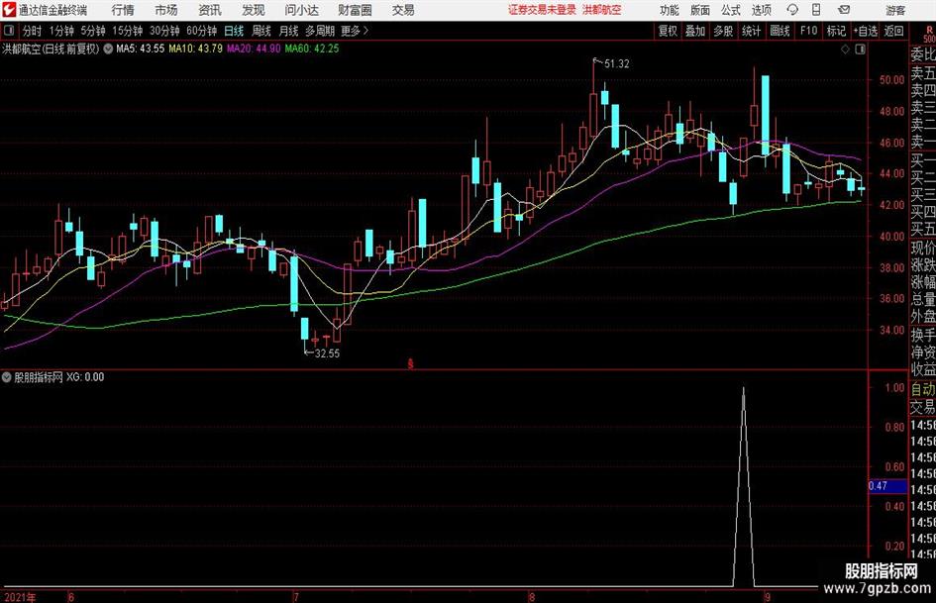Switch to 30分钟 chart period
Image resolution: width=936 pixels, height=603 pixels.
164,31
